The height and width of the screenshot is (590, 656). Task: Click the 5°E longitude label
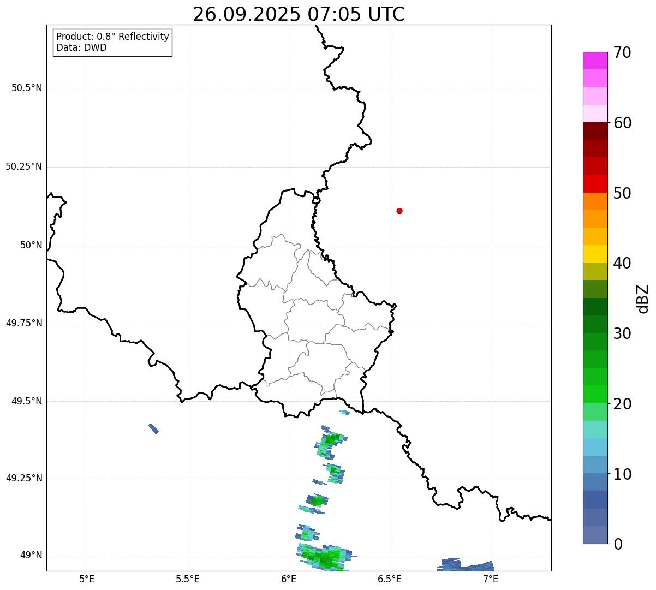(x=87, y=579)
